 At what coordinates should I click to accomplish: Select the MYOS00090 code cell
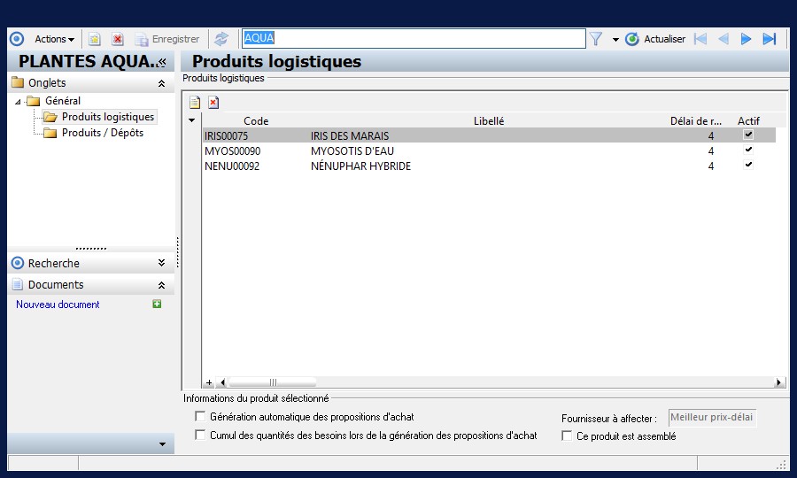(232, 151)
